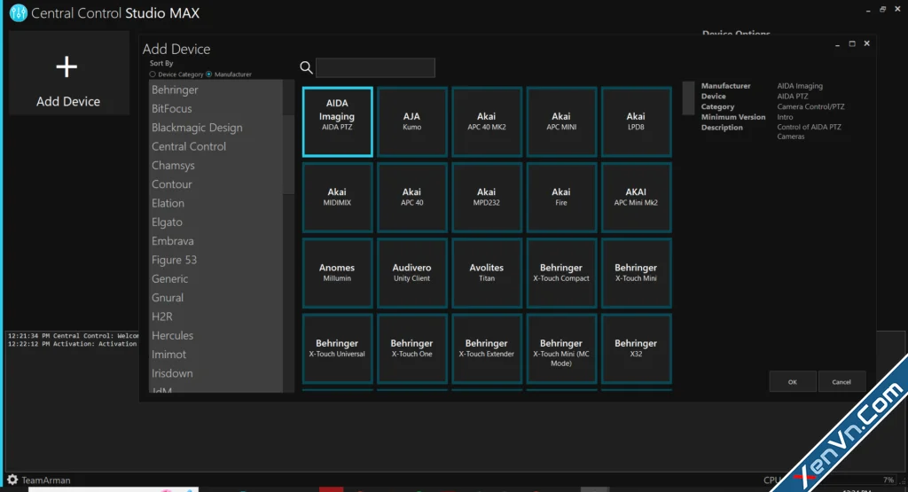Select the Akai MIDIMIX tile
908x492 pixels.
coord(337,198)
